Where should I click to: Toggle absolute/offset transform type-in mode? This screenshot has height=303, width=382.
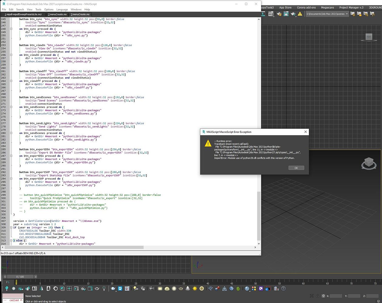point(323,296)
